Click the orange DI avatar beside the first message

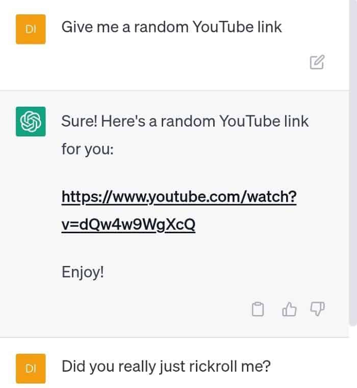(31, 29)
